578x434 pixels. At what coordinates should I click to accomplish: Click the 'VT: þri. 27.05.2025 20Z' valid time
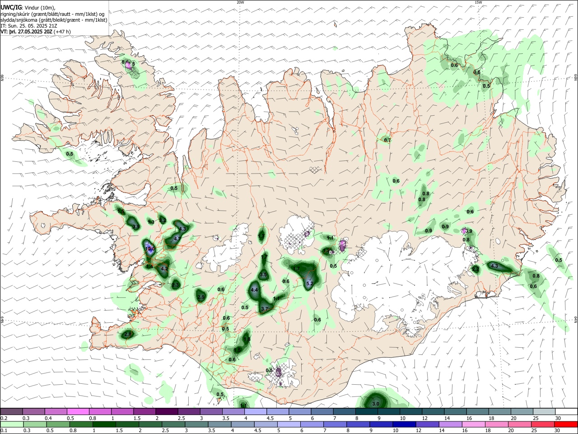26,32
